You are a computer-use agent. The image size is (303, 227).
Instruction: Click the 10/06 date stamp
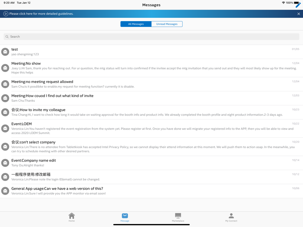(x=295, y=188)
